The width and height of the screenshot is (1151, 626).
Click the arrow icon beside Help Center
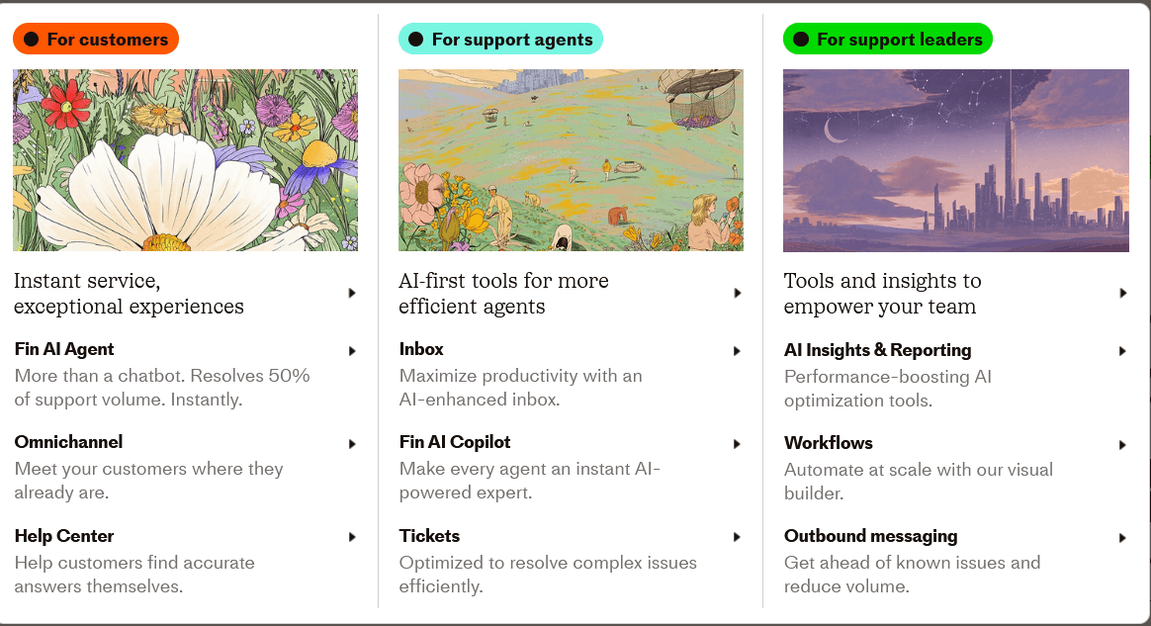click(x=352, y=537)
